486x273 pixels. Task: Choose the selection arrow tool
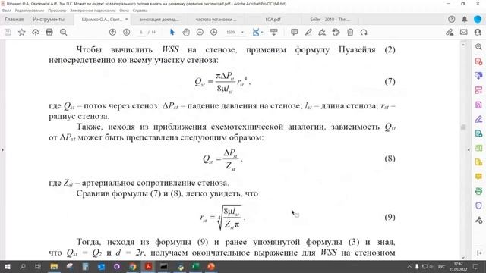pos(172,32)
